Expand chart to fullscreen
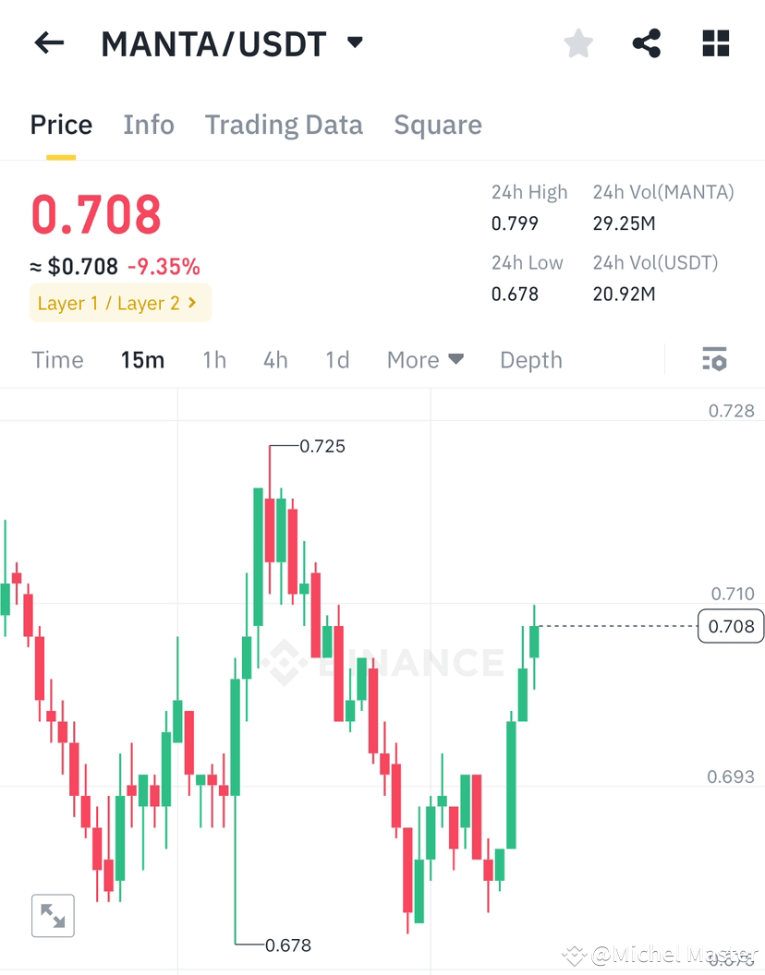Viewport: 765px width, 975px height. coord(53,915)
